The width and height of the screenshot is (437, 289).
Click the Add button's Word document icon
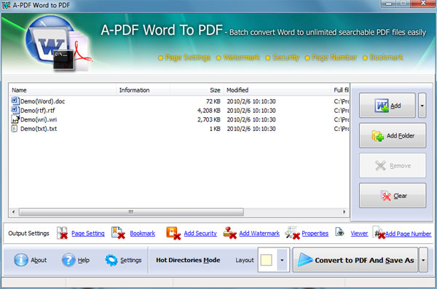[x=382, y=106]
